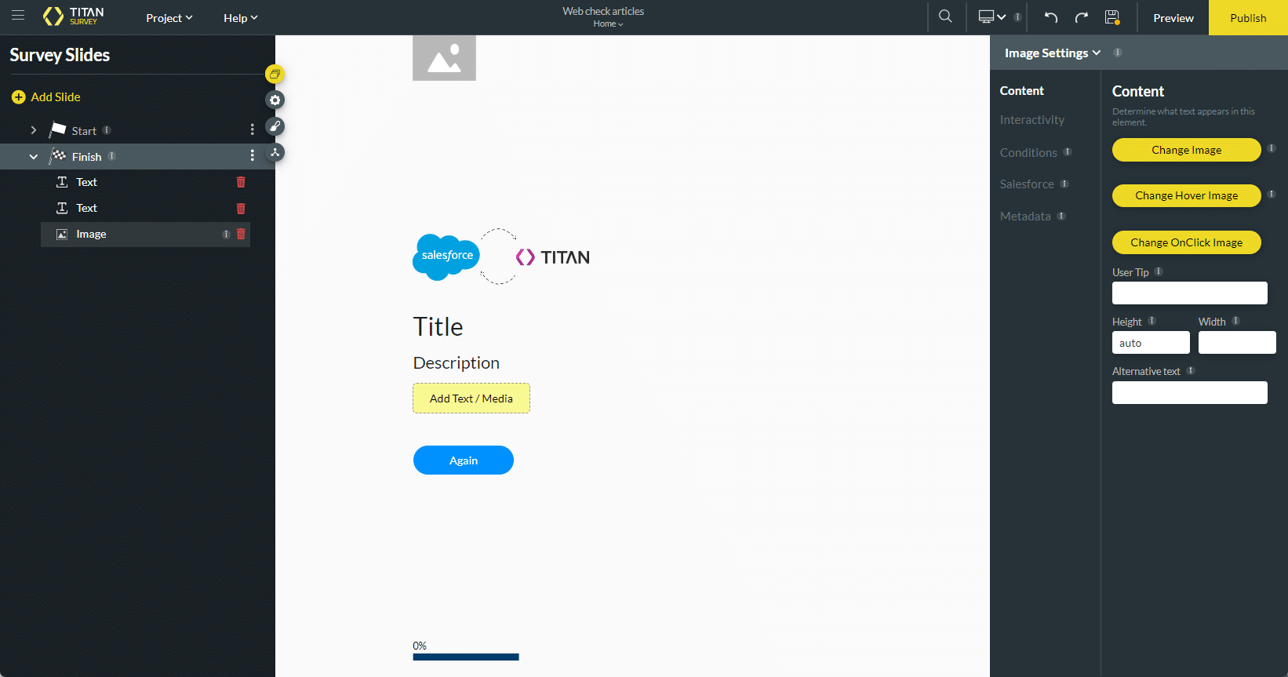The height and width of the screenshot is (677, 1288).
Task: Open the device view desktop dropdown
Action: (x=991, y=16)
